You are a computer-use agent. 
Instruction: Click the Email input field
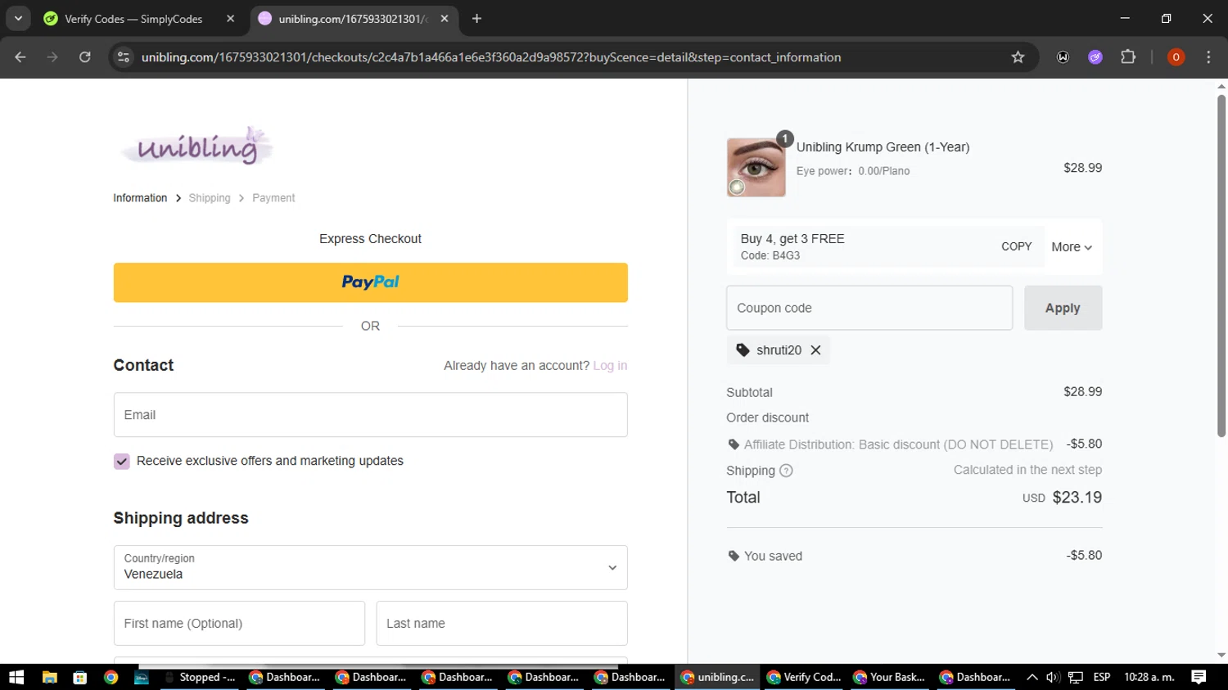pyautogui.click(x=370, y=415)
